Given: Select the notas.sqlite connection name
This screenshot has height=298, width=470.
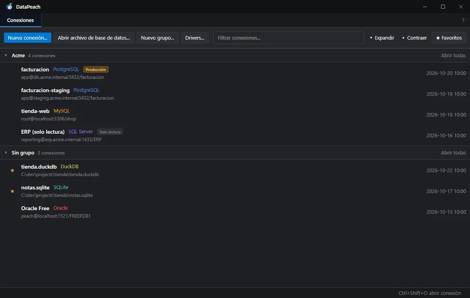Looking at the screenshot, I should coord(35,187).
